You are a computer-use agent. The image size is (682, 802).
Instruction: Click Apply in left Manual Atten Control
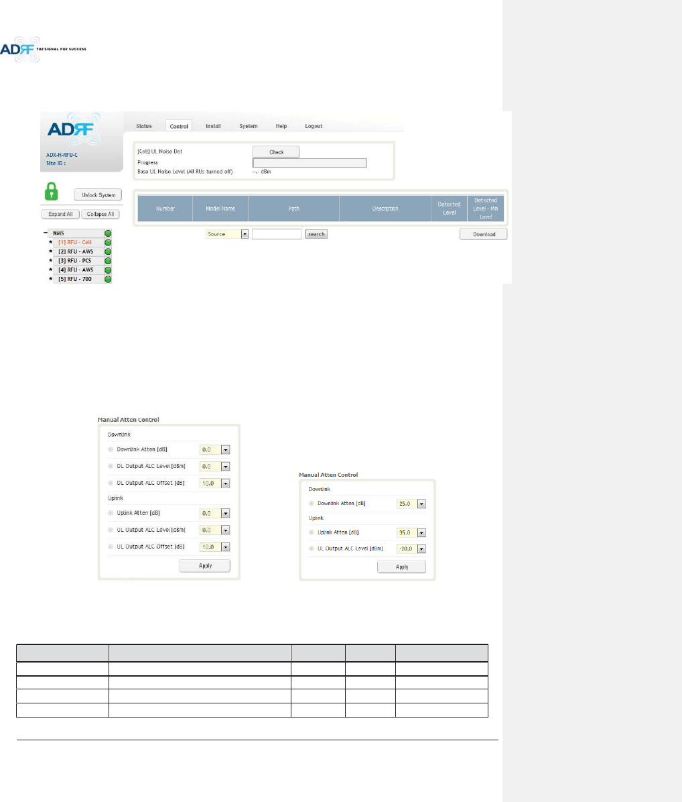205,566
